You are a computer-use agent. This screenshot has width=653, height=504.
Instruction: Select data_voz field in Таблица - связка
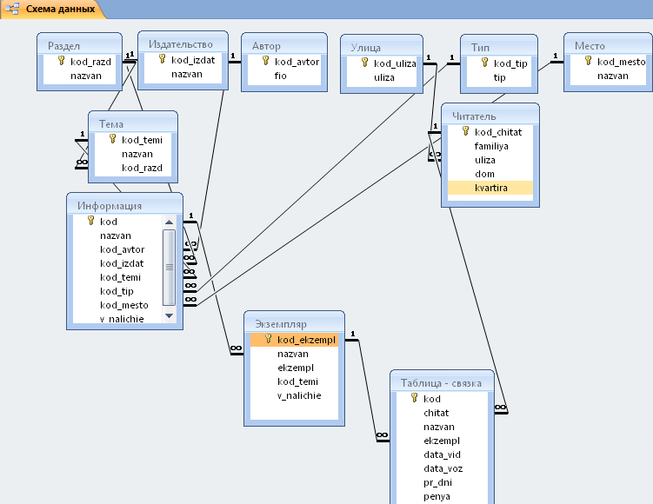pos(442,468)
